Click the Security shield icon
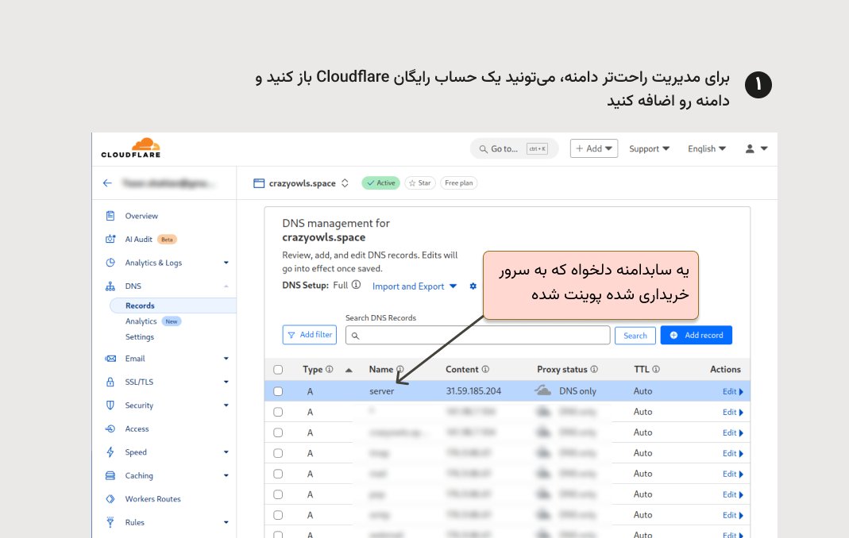The height and width of the screenshot is (538, 849). point(110,405)
